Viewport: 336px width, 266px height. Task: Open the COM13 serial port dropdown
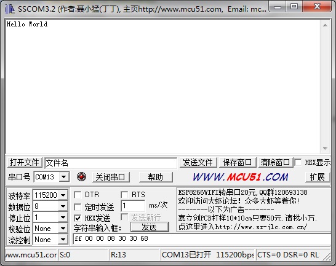tap(63, 177)
